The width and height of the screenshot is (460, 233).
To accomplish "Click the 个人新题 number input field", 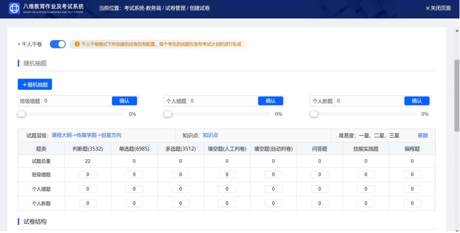I will tap(369, 101).
